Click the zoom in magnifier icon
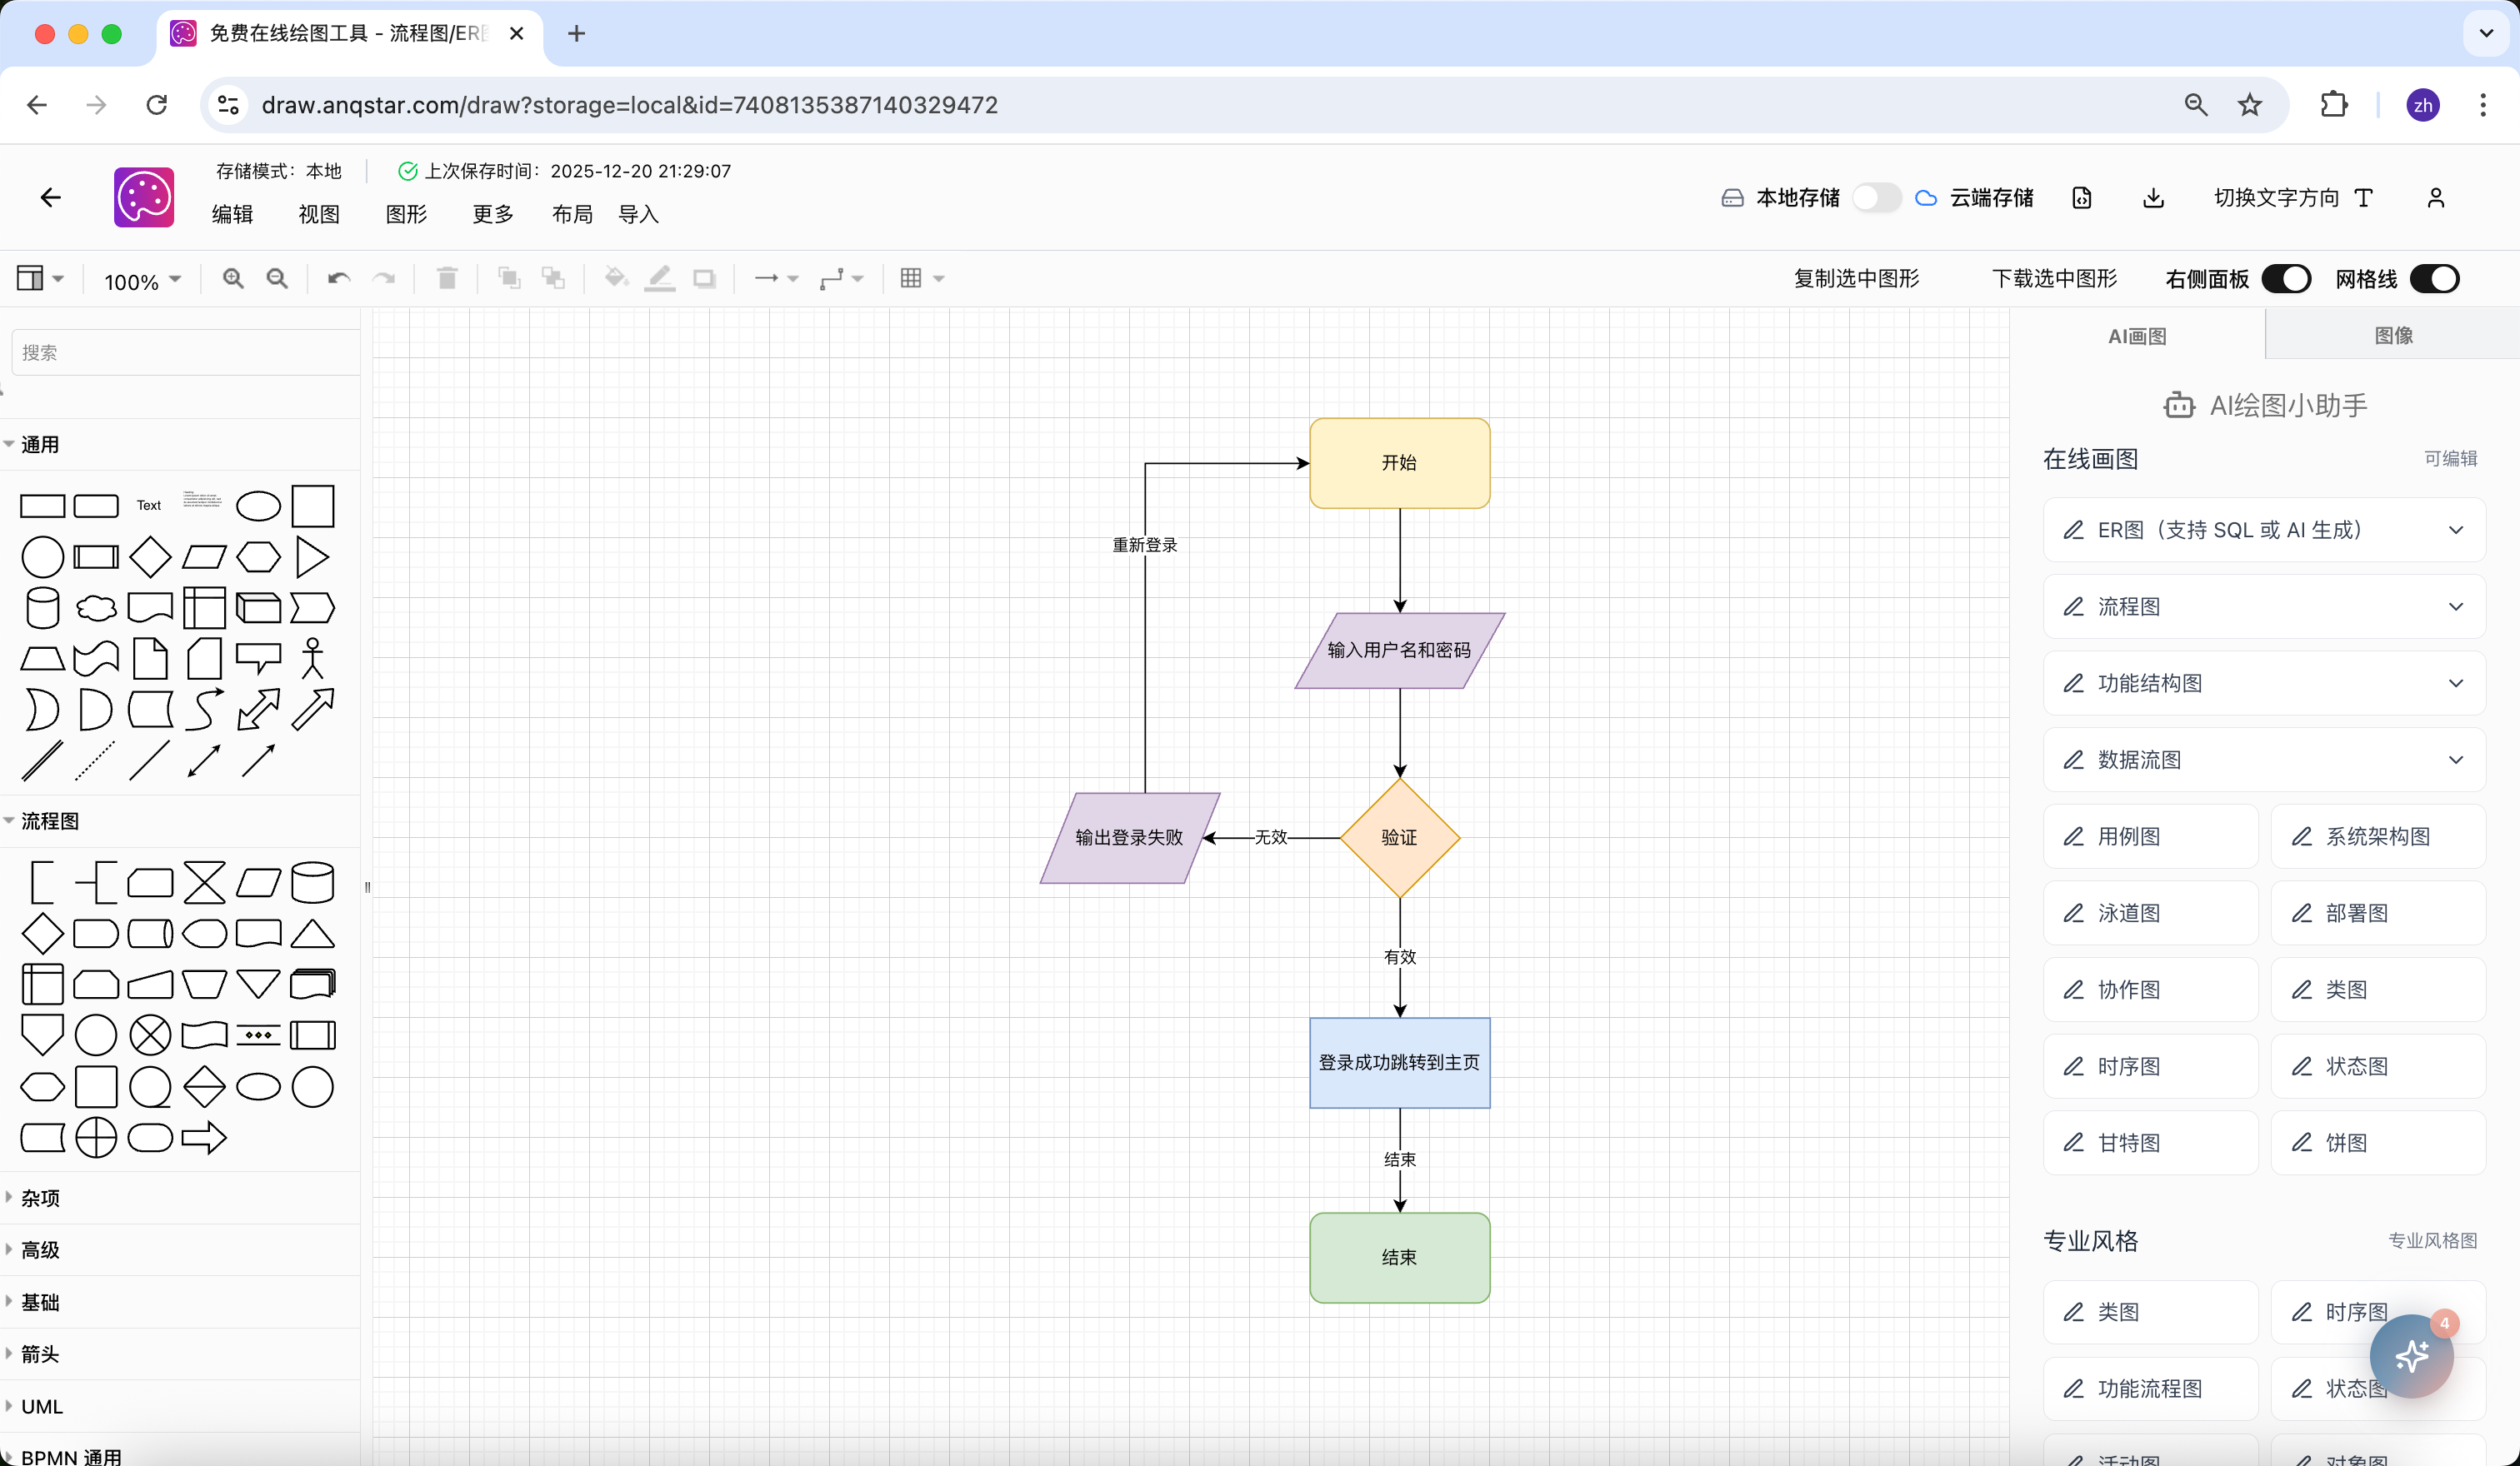2520x1466 pixels. 233,279
